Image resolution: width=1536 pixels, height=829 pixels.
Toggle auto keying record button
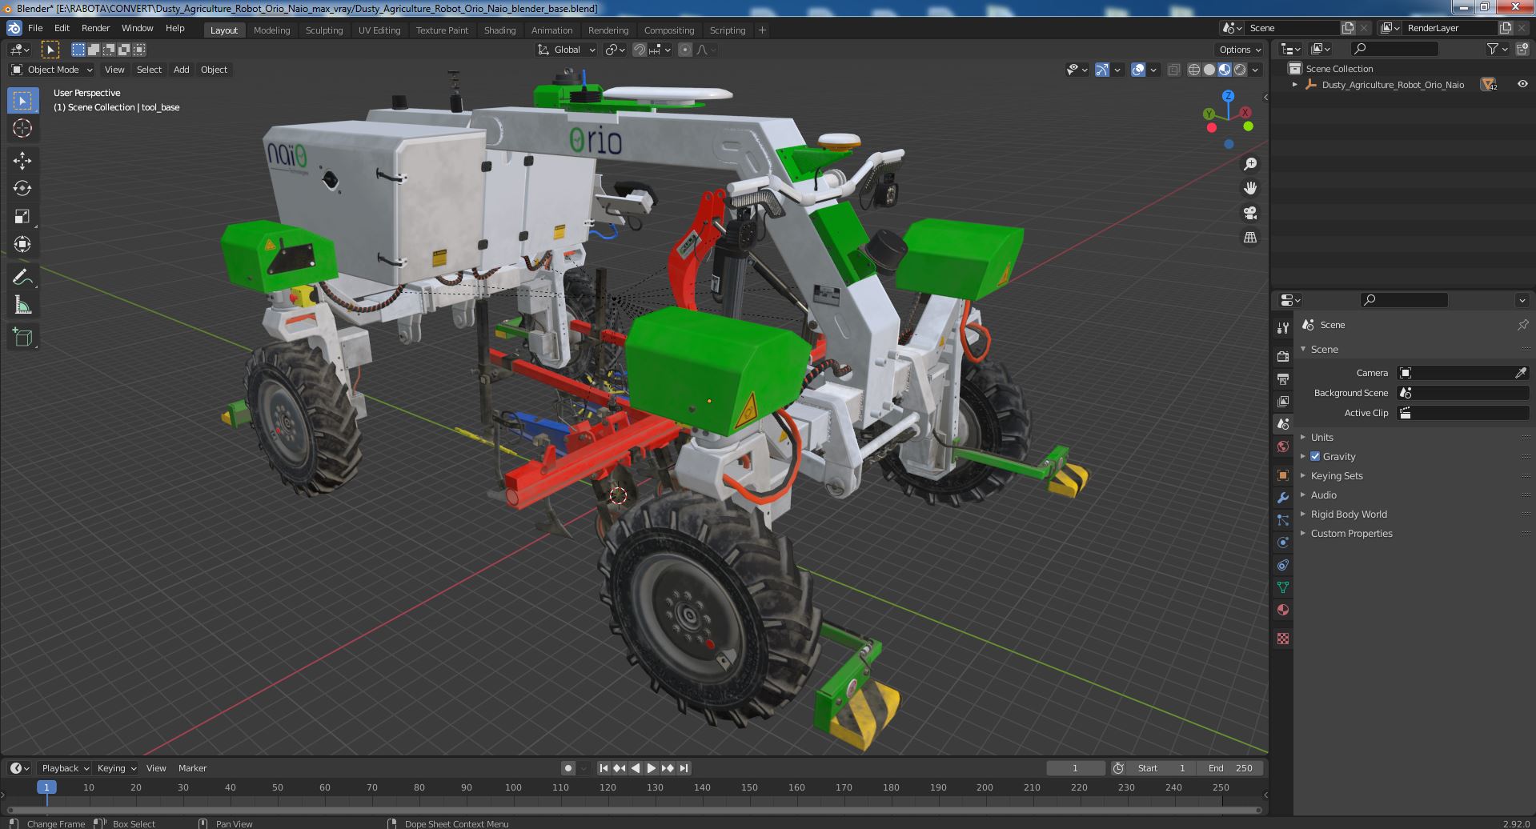[567, 768]
